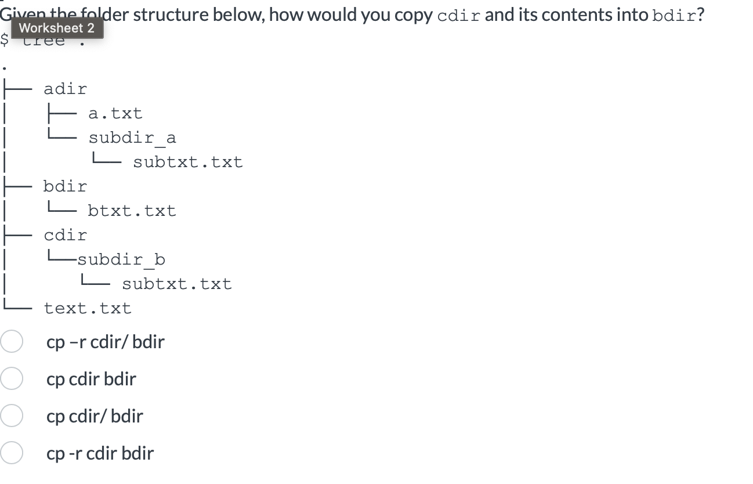Click the adir folder in the tree

coord(65,88)
